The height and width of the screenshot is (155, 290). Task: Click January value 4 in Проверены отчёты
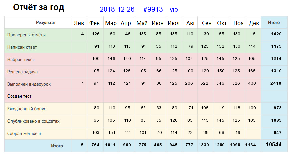(x=82, y=34)
